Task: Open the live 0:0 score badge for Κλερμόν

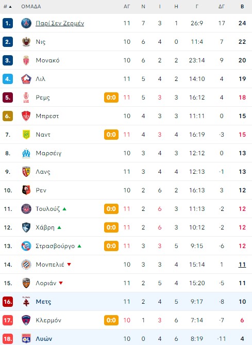Action: click(111, 320)
